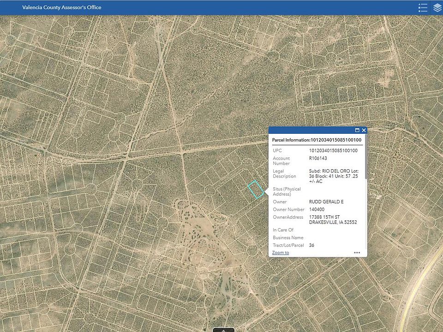Viewport: 443px width, 332px height.
Task: Close the Parcel Information popup
Action: pyautogui.click(x=364, y=130)
